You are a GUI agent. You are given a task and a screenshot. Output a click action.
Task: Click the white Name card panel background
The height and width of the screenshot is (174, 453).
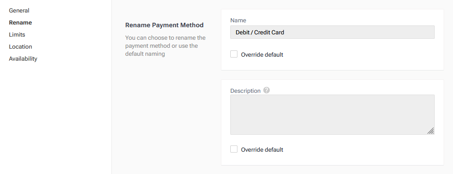pos(332,62)
